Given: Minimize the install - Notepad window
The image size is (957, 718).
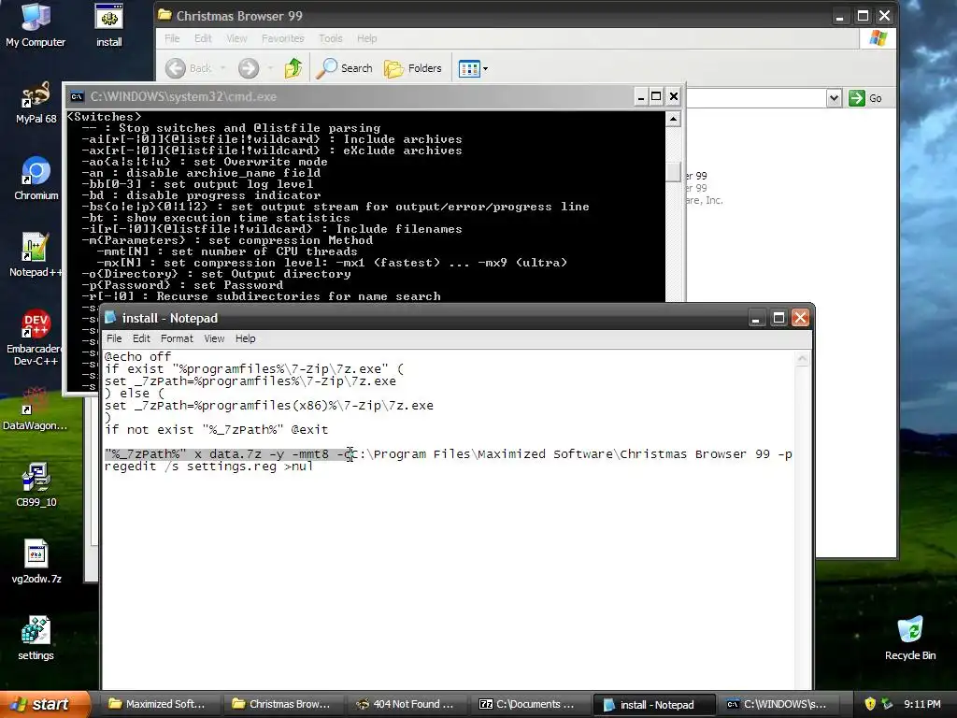Looking at the screenshot, I should point(756,318).
